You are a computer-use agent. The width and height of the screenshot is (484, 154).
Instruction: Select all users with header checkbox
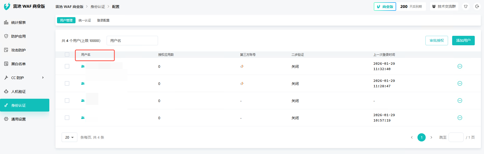click(x=67, y=54)
